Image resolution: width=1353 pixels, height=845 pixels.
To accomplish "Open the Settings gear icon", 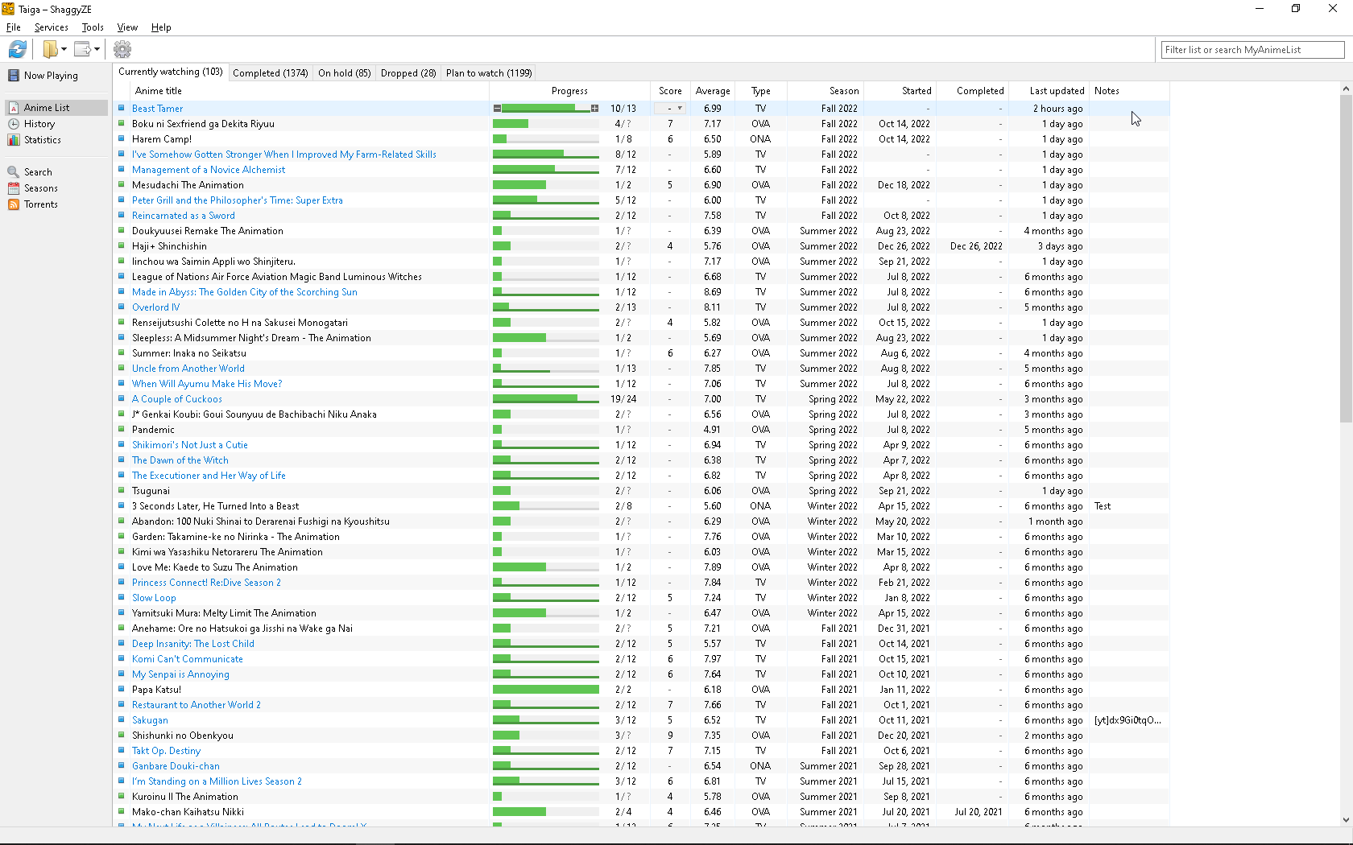I will 122,49.
